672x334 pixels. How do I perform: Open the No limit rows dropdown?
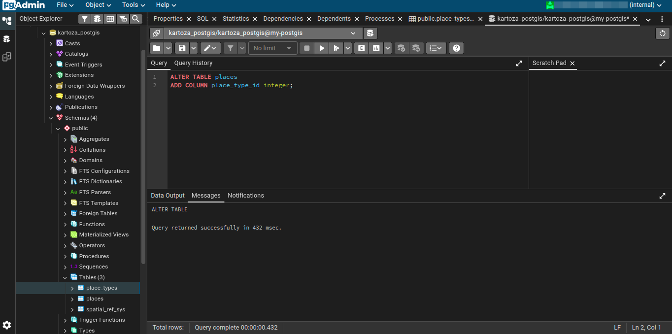click(273, 48)
